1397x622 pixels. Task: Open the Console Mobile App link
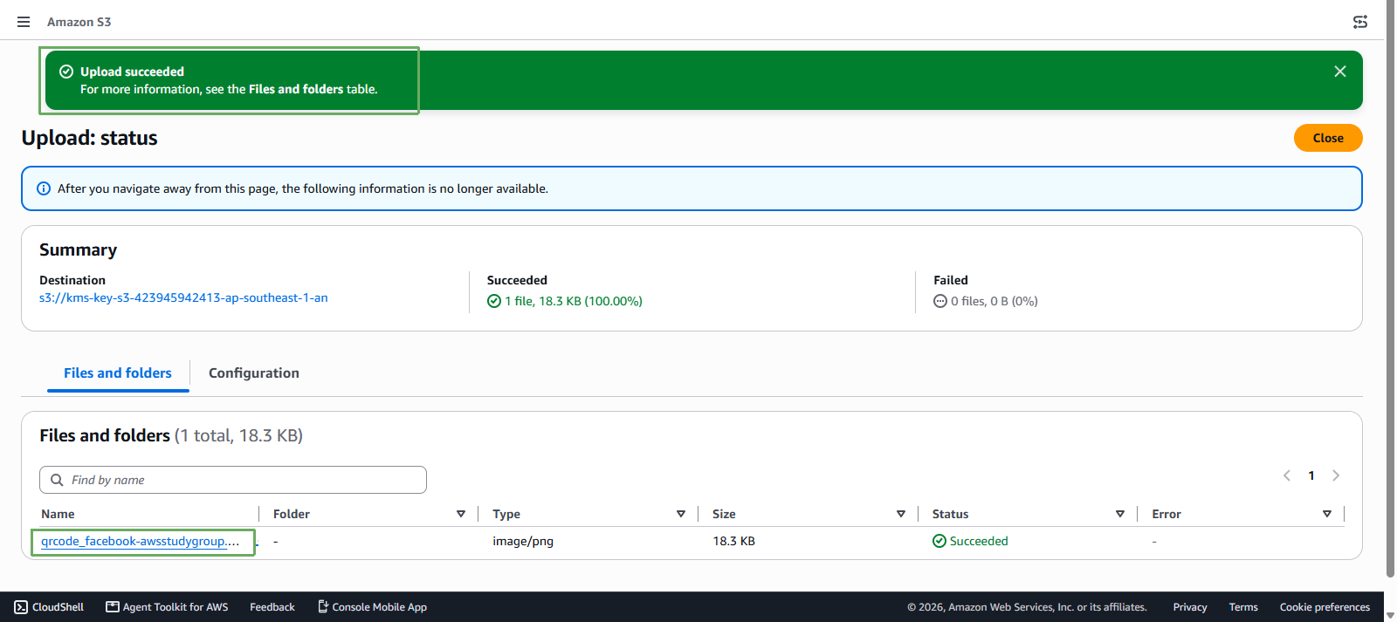point(372,607)
